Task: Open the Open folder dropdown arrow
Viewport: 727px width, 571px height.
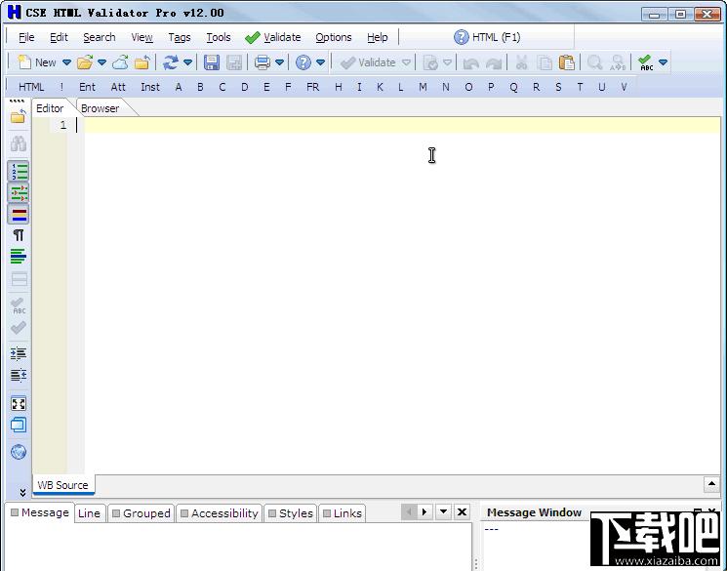Action: (102, 62)
